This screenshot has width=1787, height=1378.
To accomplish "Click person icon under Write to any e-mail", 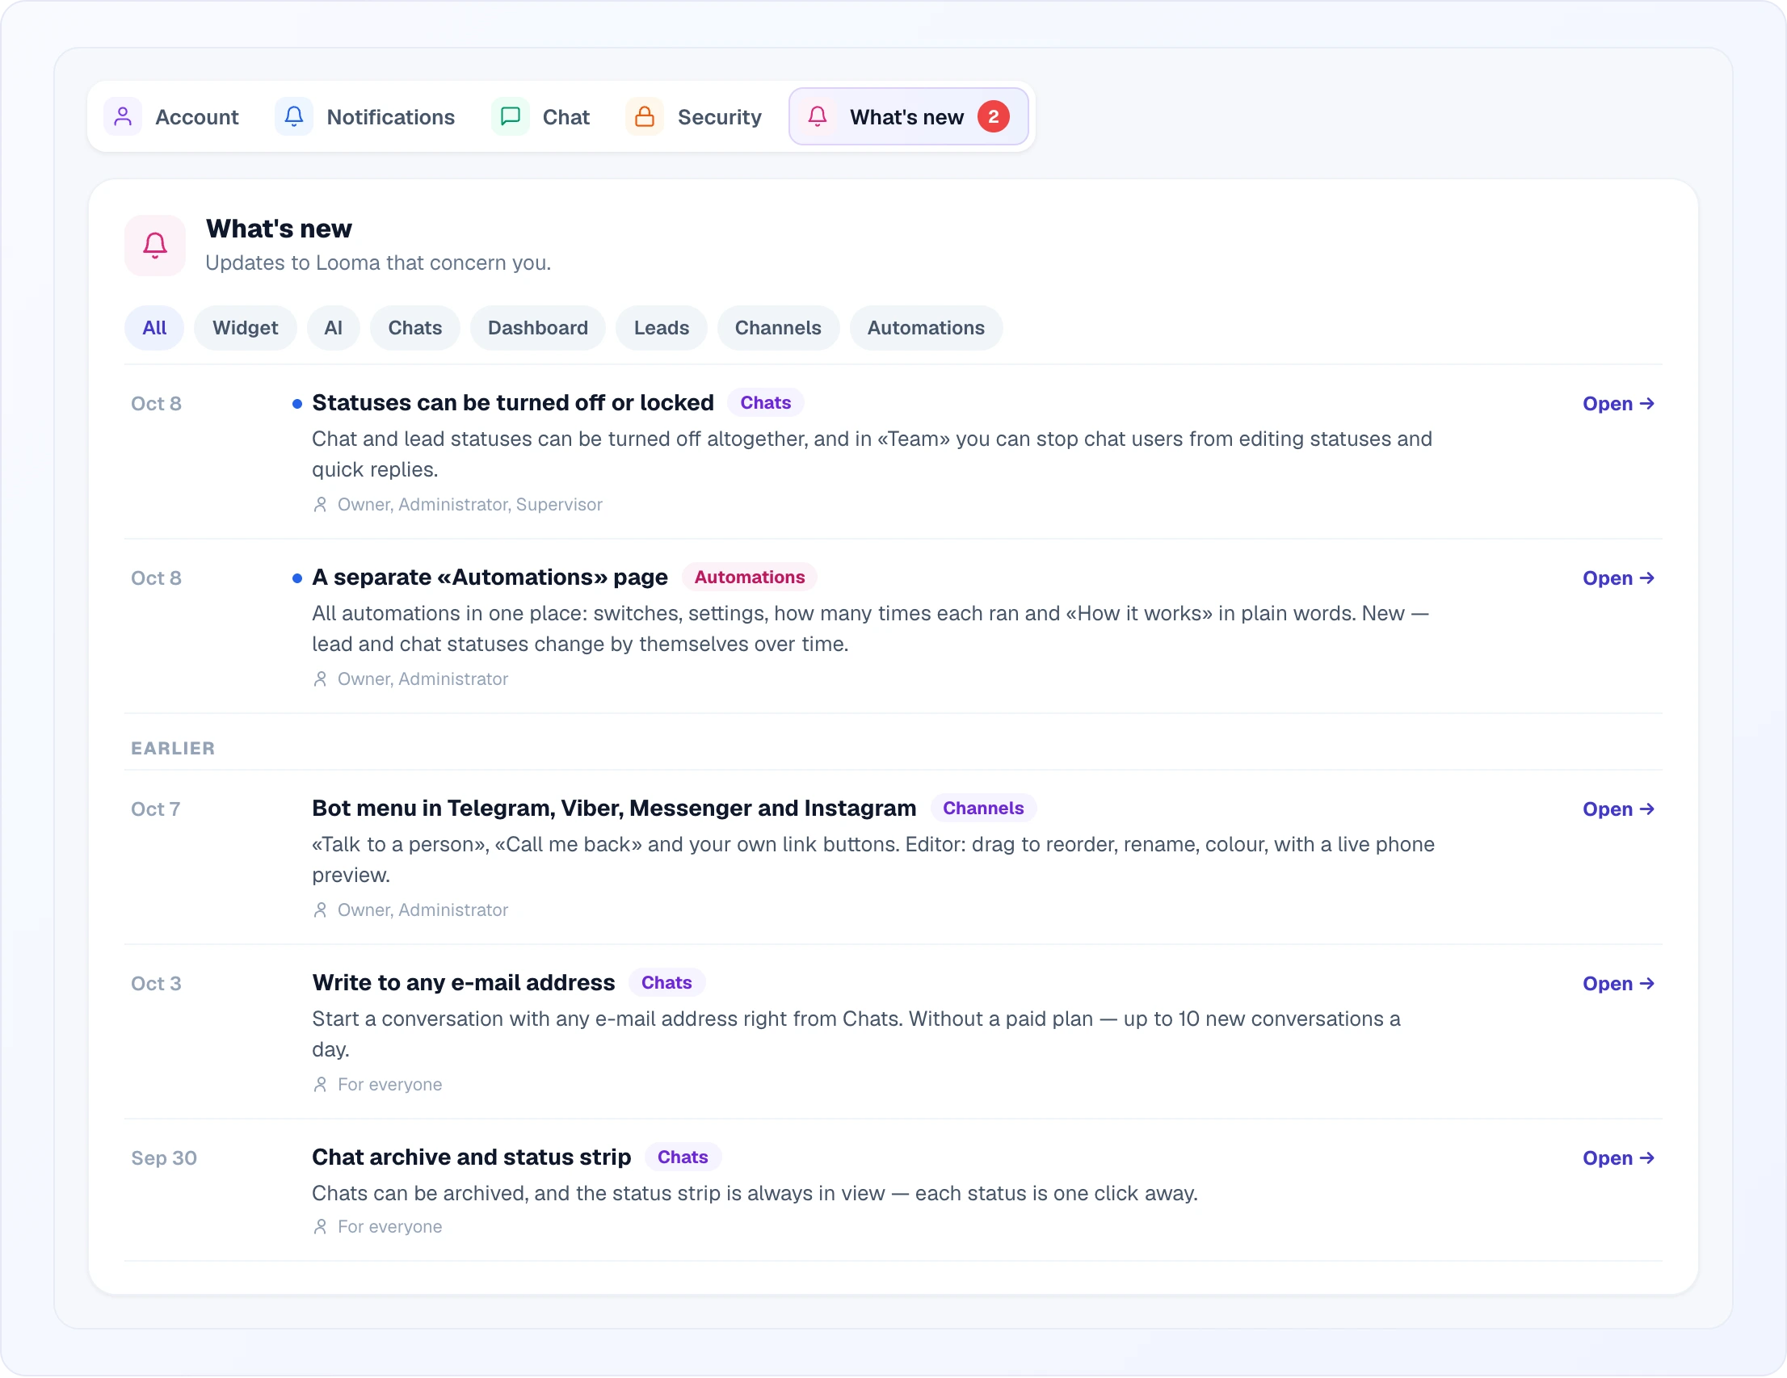I will (321, 1085).
